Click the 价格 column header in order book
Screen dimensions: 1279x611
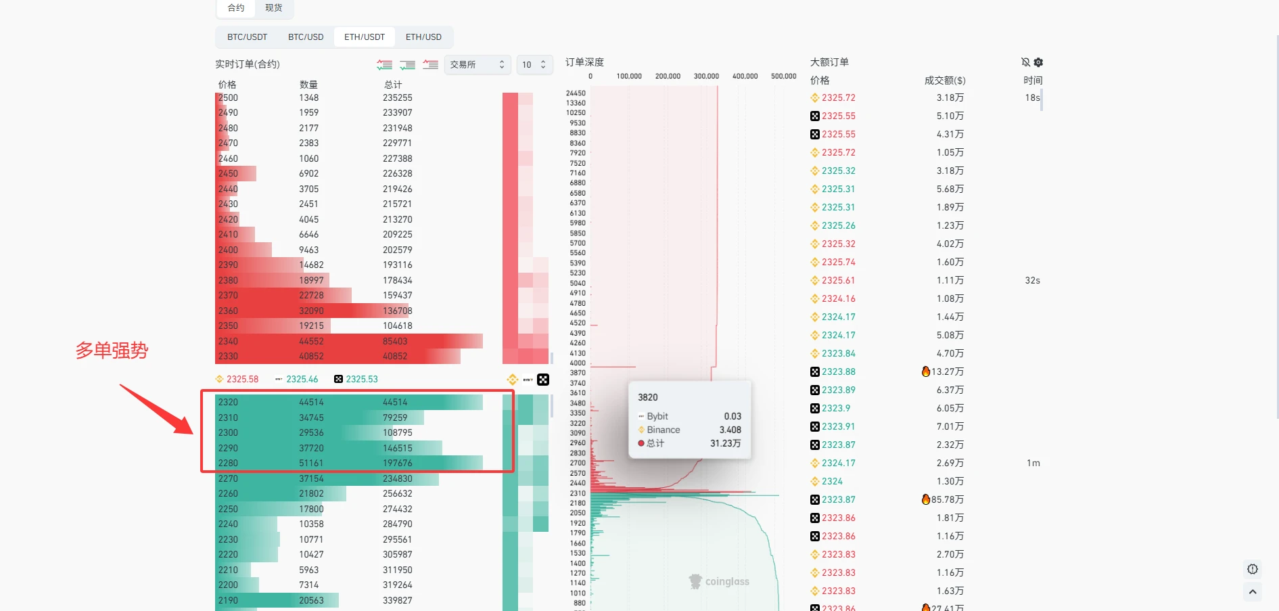(227, 85)
